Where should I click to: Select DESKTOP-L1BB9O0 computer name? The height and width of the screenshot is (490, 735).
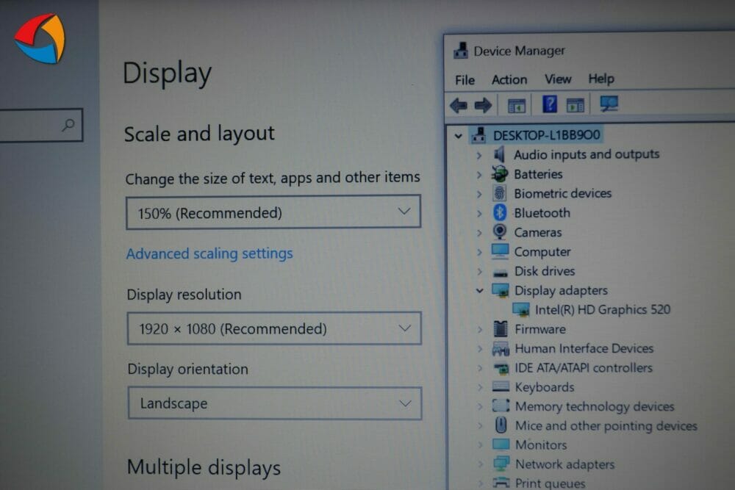(x=547, y=135)
